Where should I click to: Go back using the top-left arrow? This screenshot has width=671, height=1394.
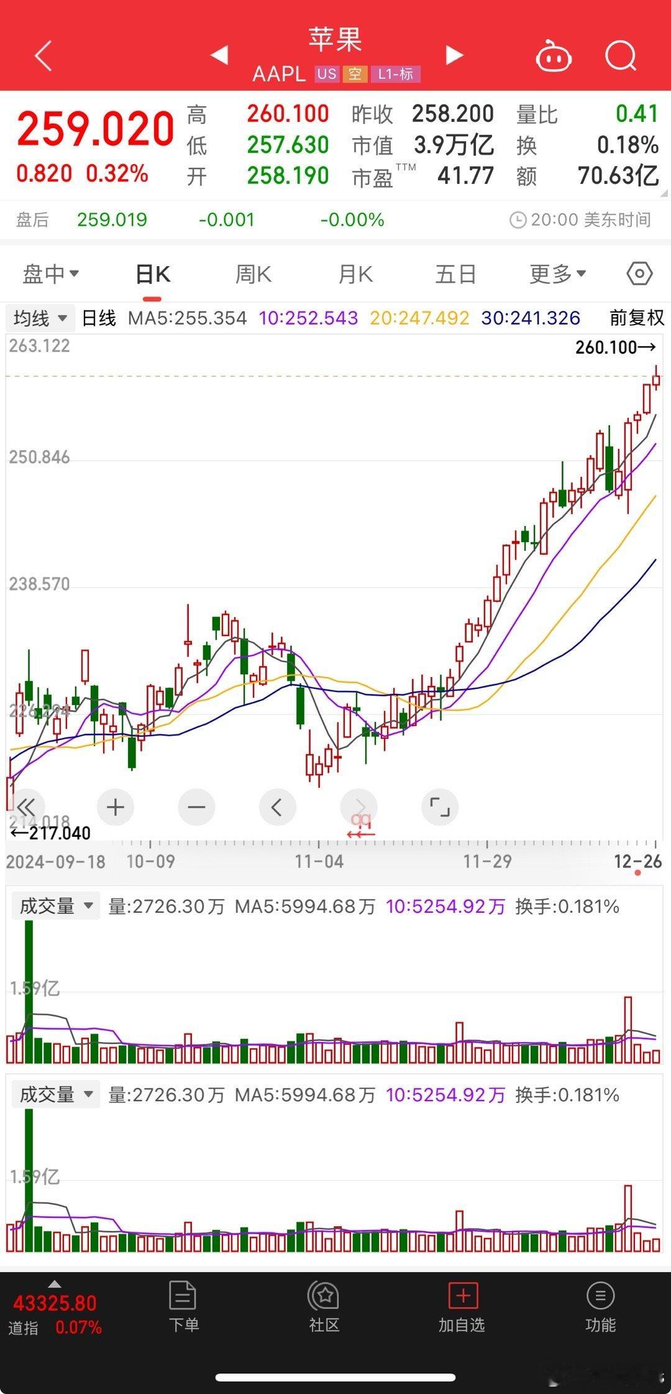click(x=43, y=57)
